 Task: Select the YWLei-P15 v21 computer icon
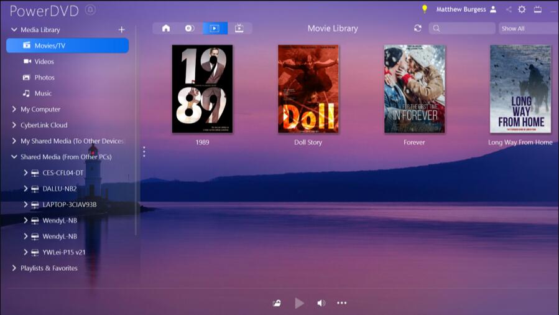click(x=35, y=252)
